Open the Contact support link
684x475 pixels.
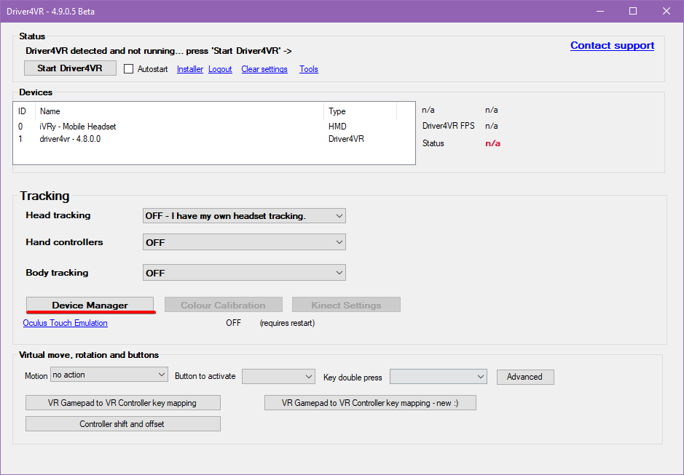[x=612, y=45]
